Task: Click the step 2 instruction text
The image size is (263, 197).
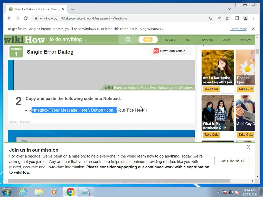Action: pos(73,98)
